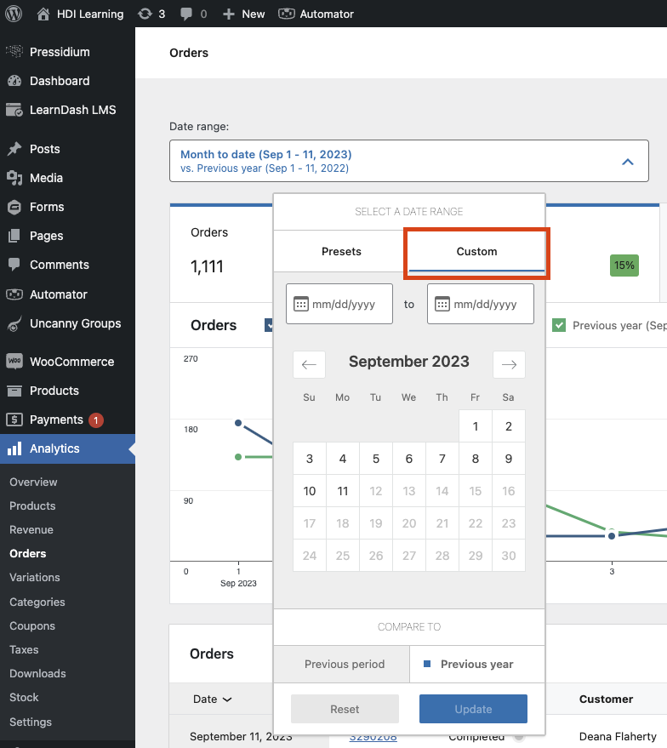Click the WordPress logo icon
This screenshot has height=748, width=667.
[x=14, y=14]
